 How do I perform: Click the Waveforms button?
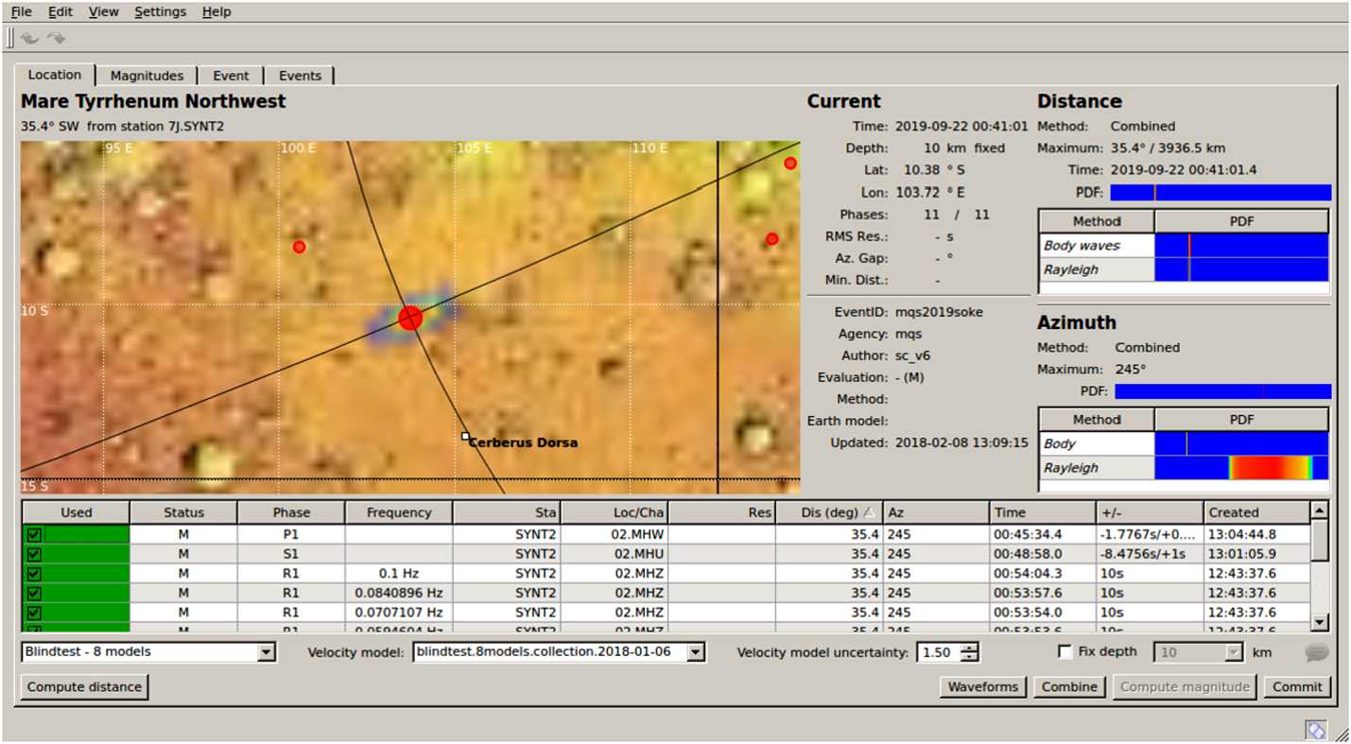(x=983, y=686)
